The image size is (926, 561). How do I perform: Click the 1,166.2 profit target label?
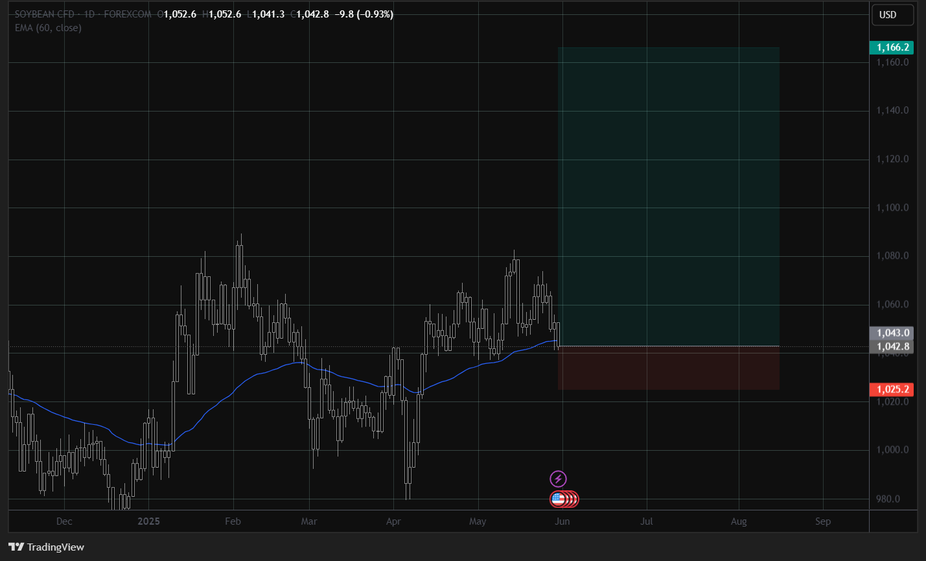[891, 47]
